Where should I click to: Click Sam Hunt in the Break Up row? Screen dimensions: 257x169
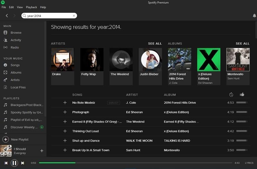(133, 150)
